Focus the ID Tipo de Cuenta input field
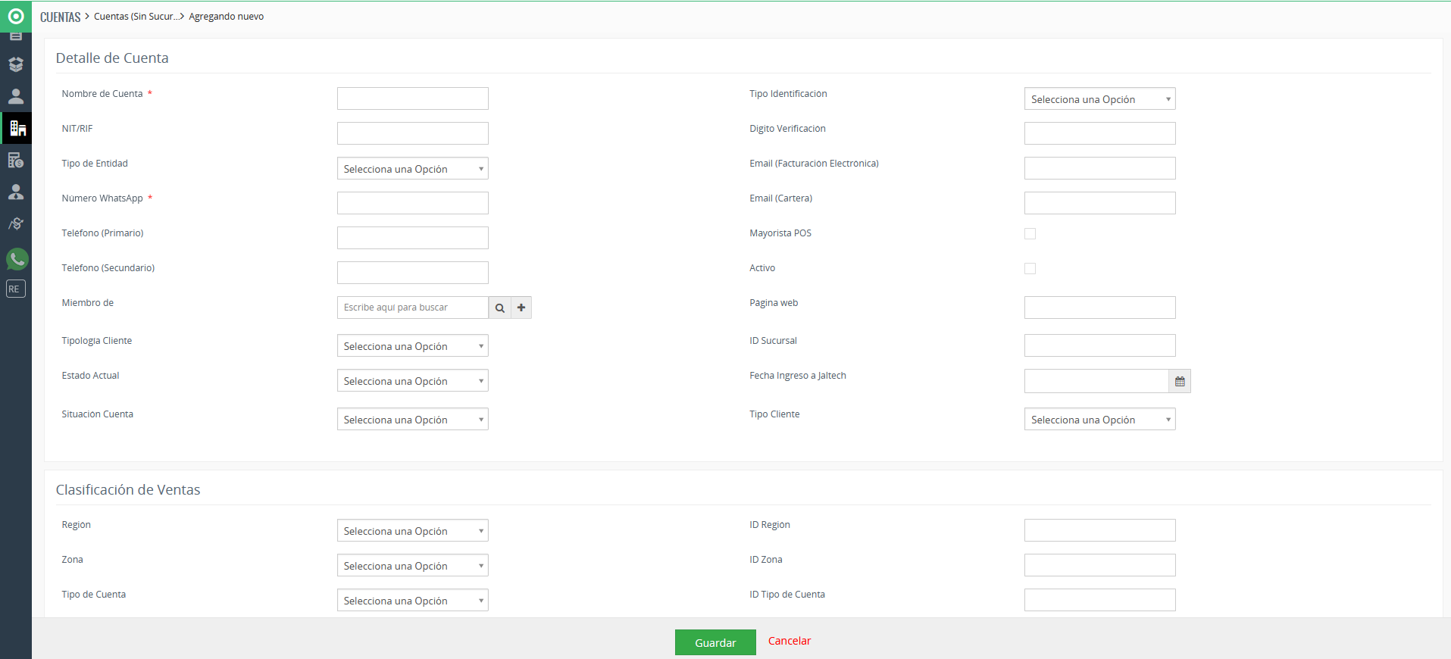The image size is (1451, 659). click(1099, 600)
